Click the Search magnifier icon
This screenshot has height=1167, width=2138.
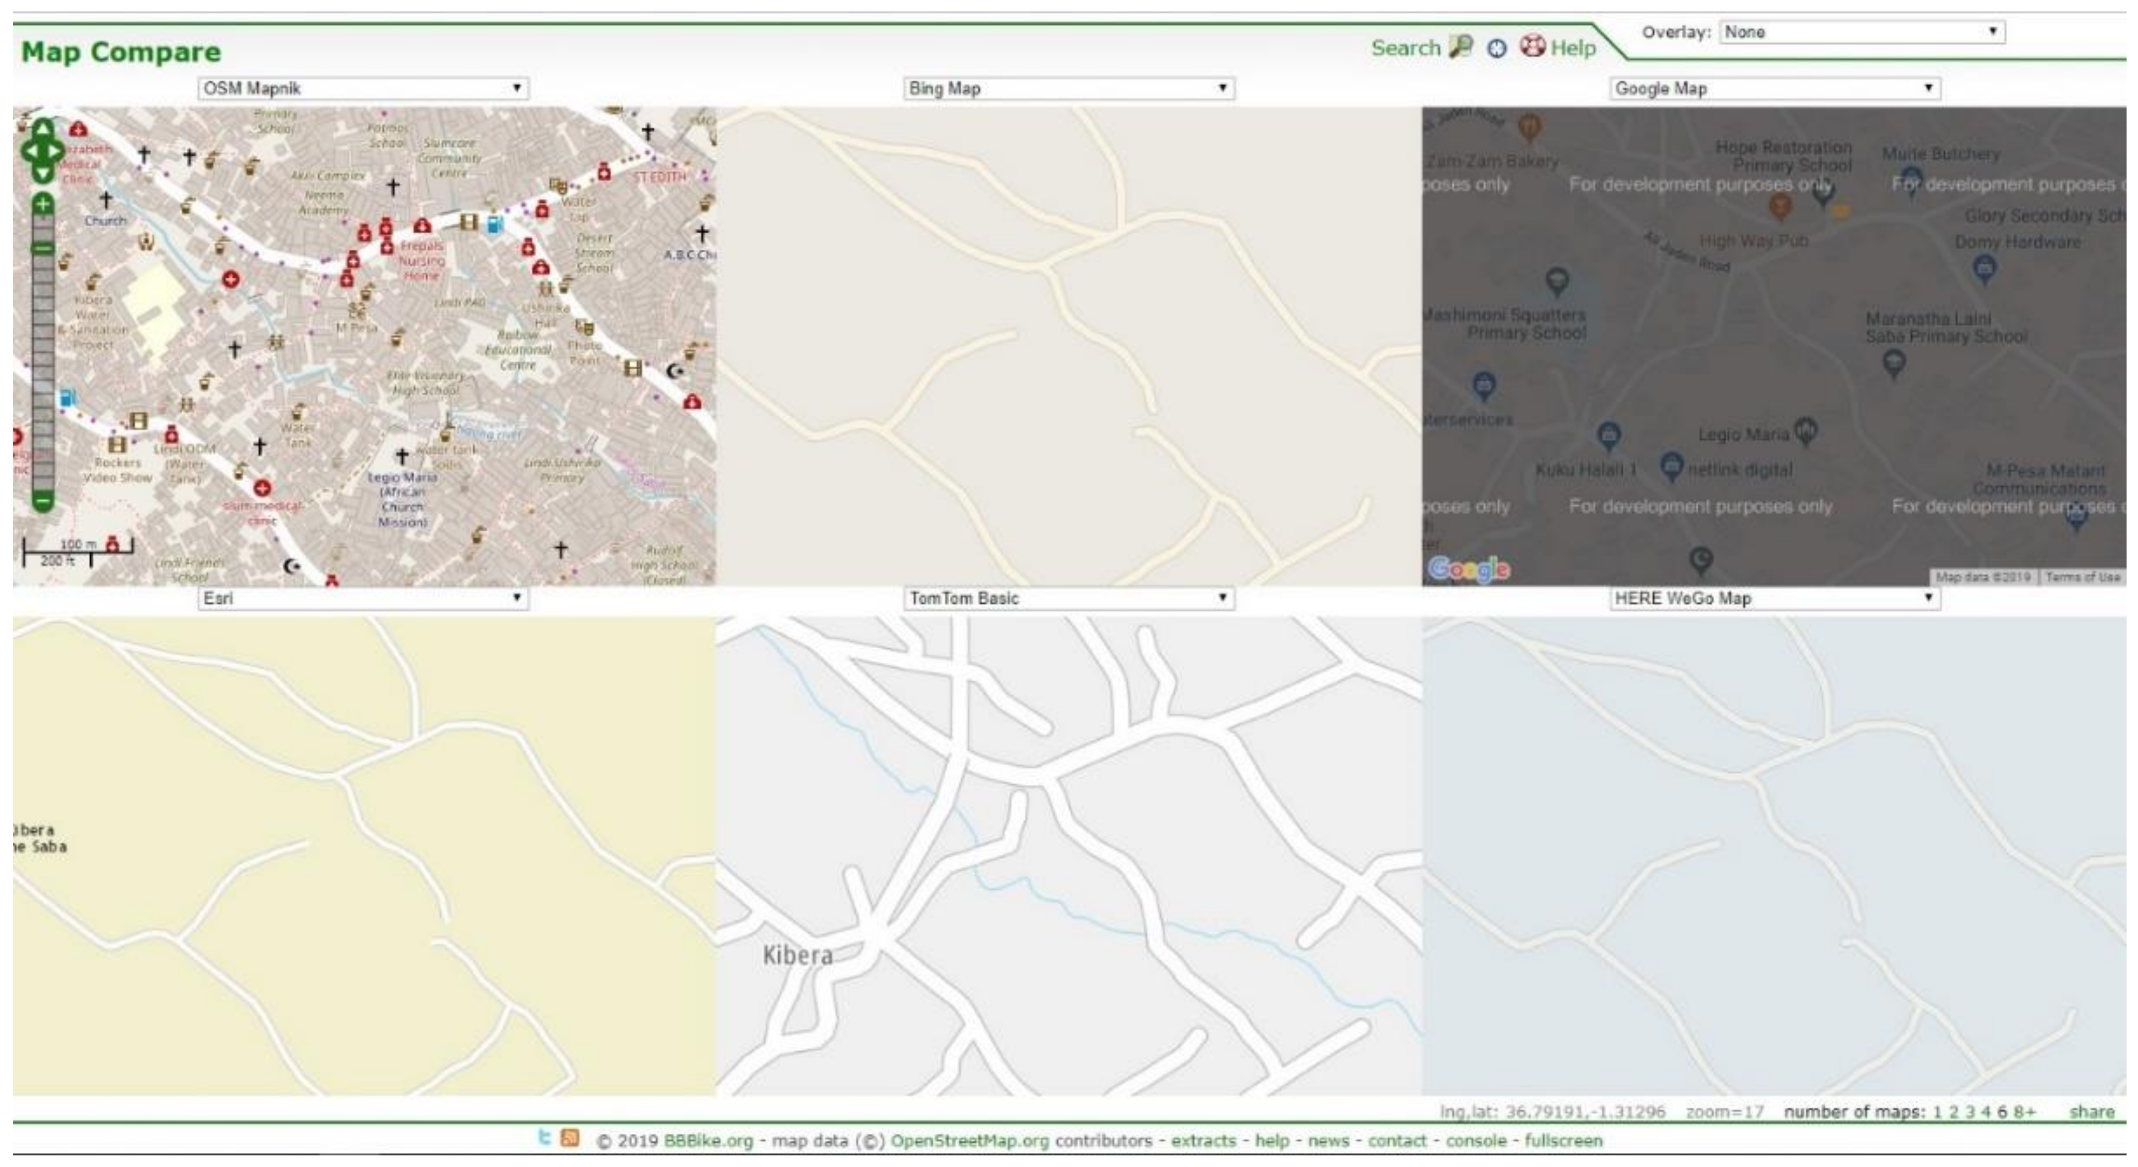click(1460, 47)
